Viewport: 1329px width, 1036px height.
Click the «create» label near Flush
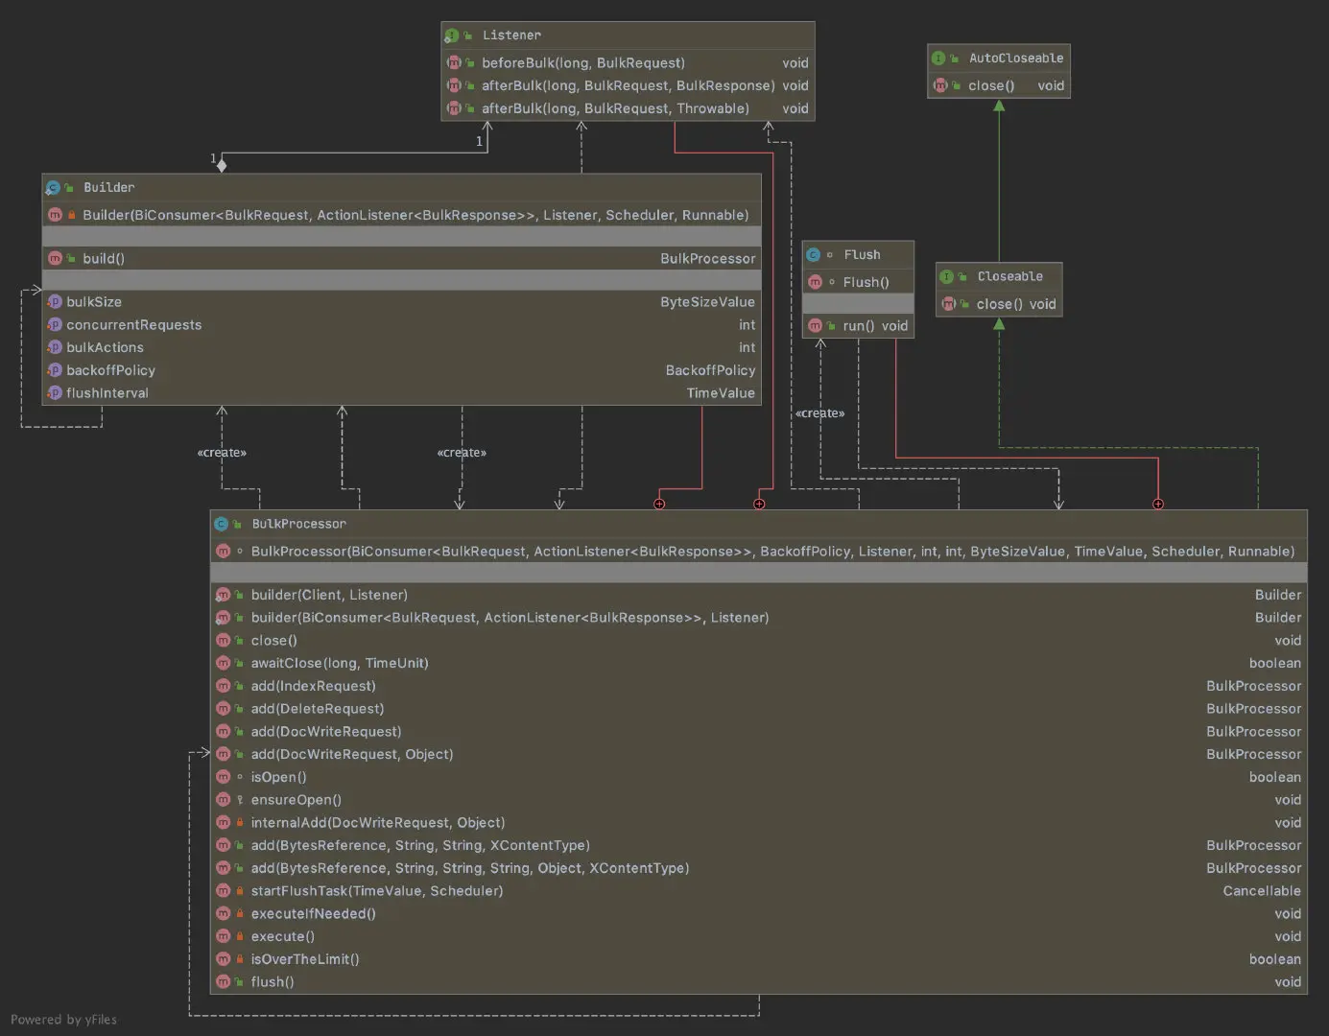820,413
